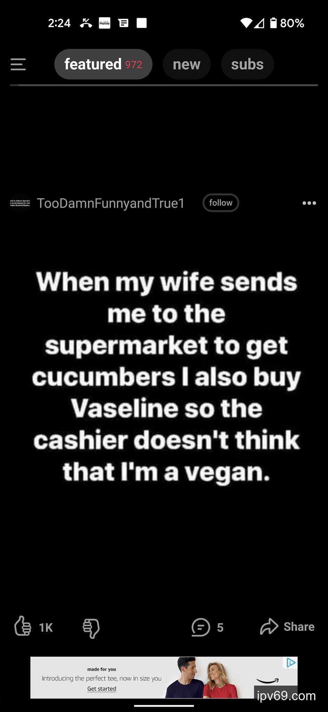The height and width of the screenshot is (712, 328).
Task: Tap the 1K likes count
Action: 46,628
